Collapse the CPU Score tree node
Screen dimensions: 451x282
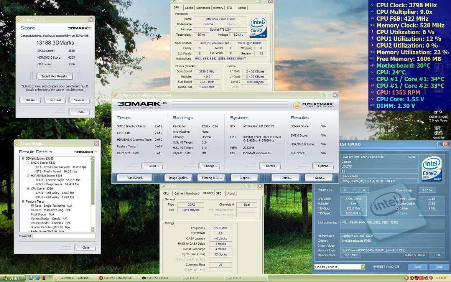click(x=28, y=189)
